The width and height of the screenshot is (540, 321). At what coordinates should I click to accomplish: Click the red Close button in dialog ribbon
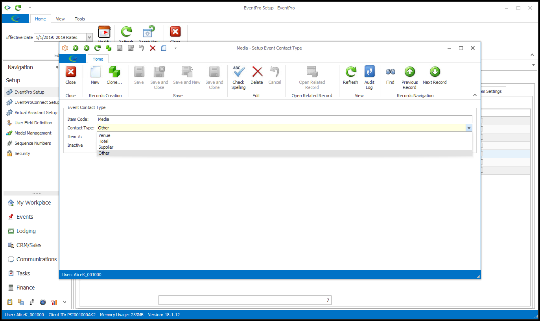(x=71, y=75)
